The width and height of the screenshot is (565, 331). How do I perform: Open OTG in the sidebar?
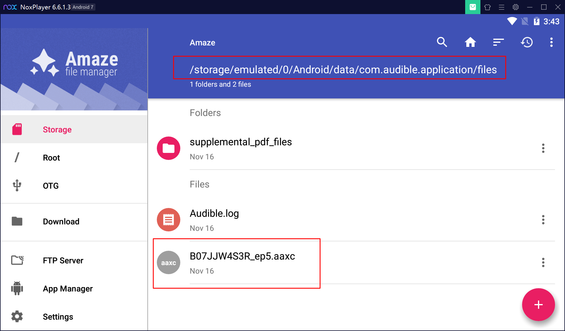pyautogui.click(x=74, y=186)
